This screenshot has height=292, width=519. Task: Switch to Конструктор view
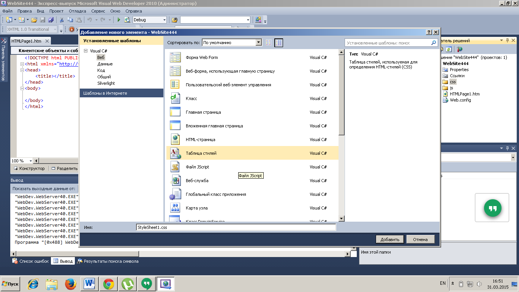[29, 168]
